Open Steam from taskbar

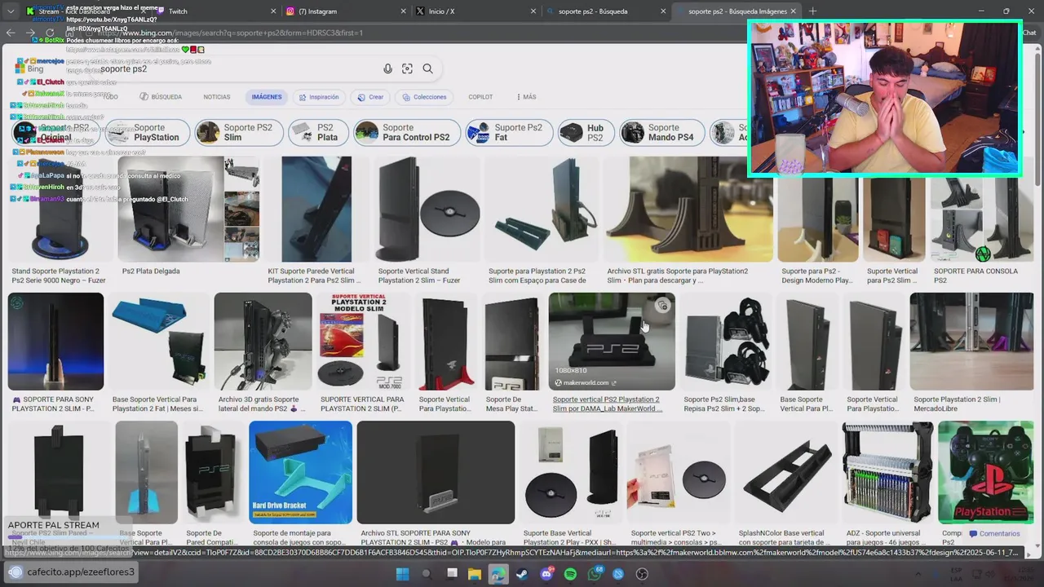click(x=523, y=574)
